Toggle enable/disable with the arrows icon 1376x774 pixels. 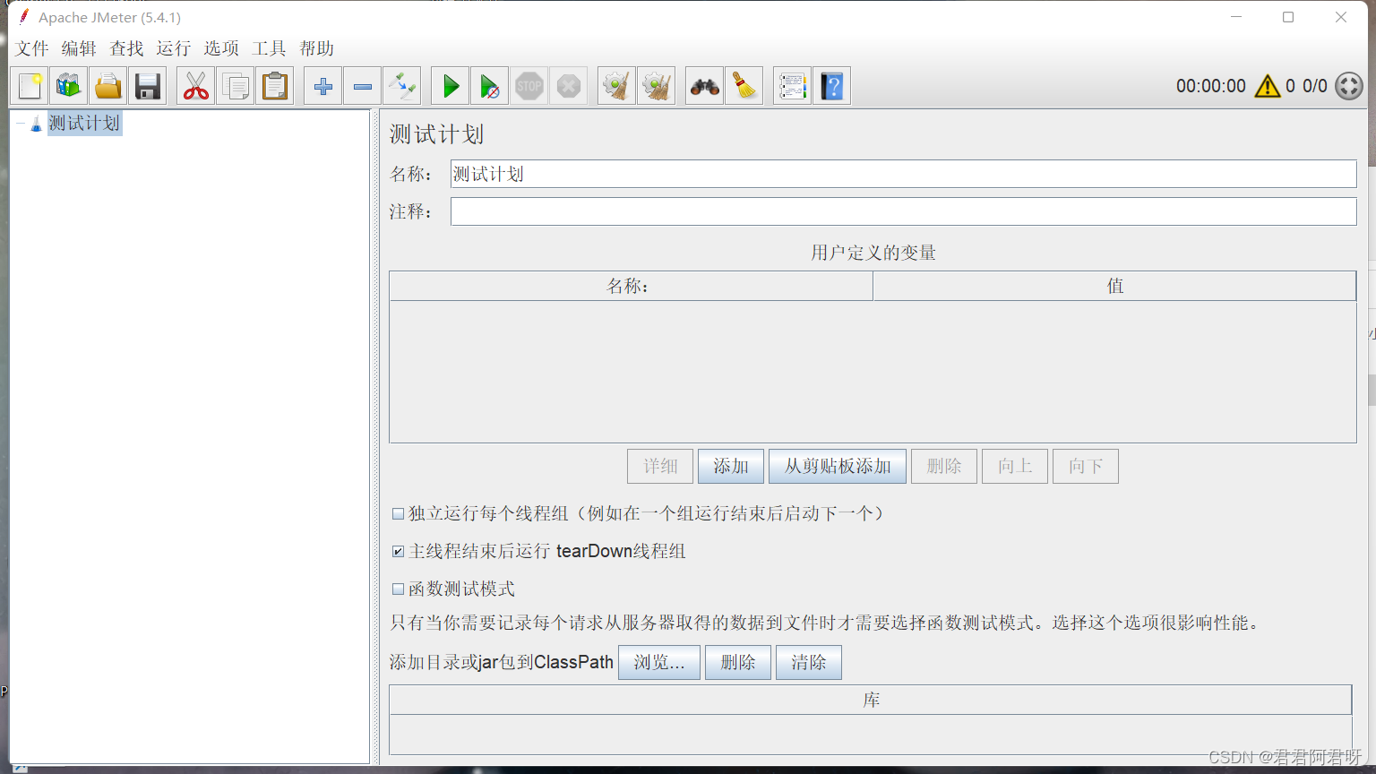pyautogui.click(x=401, y=86)
